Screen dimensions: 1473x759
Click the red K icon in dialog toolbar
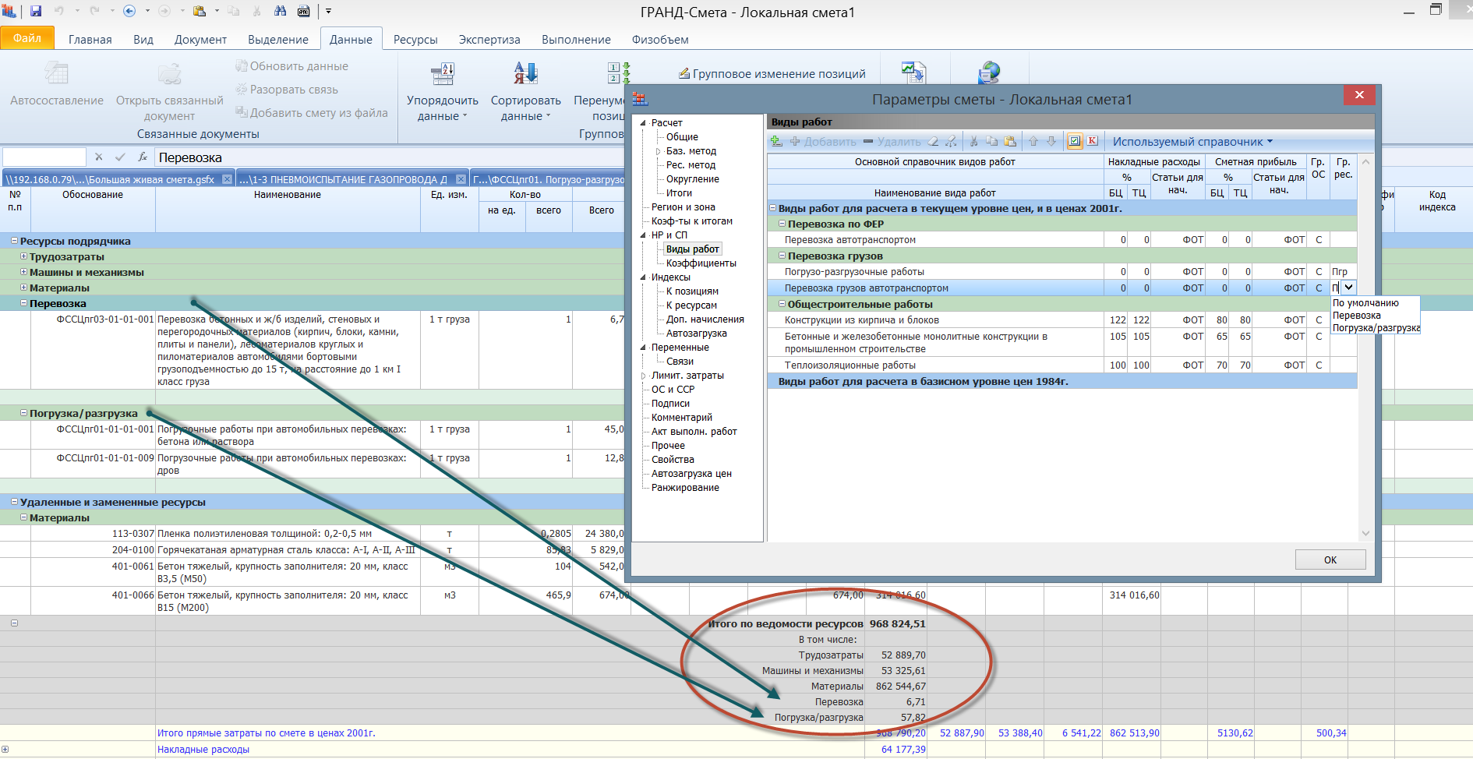click(x=1093, y=141)
